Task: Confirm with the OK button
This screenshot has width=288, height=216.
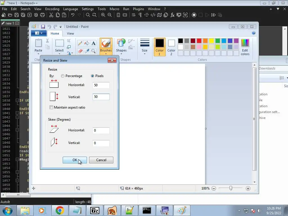Action: click(x=75, y=160)
